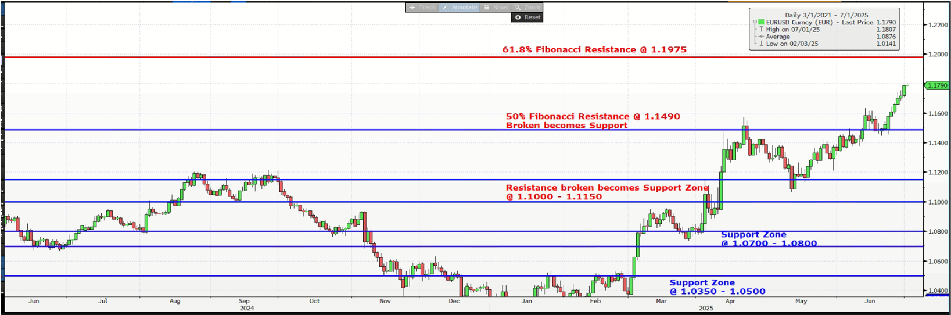Click the Aug month label on time axis
This screenshot has height=315, width=951.
(175, 301)
